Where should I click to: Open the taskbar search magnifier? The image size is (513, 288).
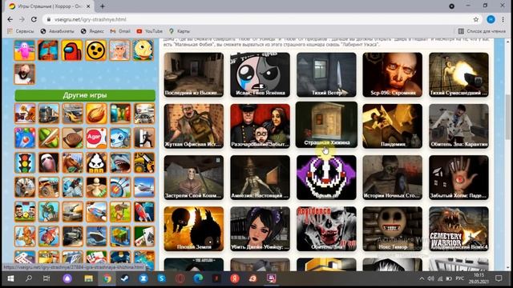pos(29,278)
